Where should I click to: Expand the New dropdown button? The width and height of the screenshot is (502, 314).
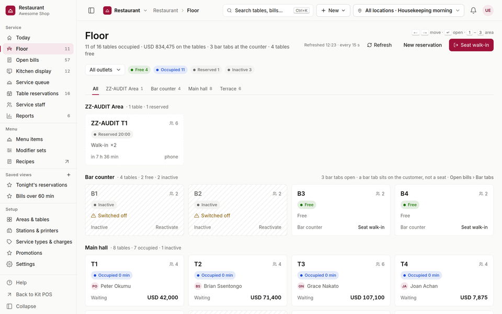(333, 10)
